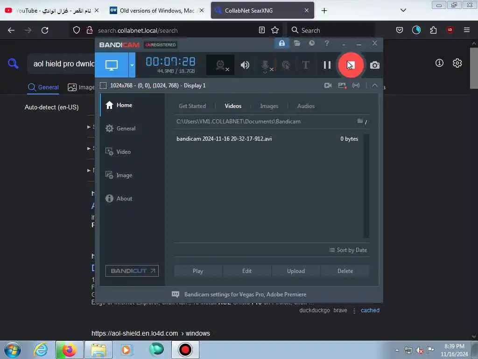
Task: Click volume icon in system tray
Action: point(420,351)
